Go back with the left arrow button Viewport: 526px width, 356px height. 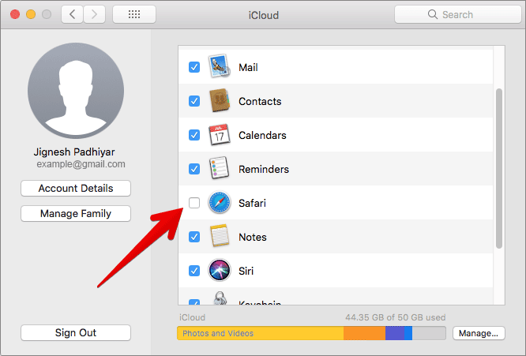pyautogui.click(x=72, y=14)
